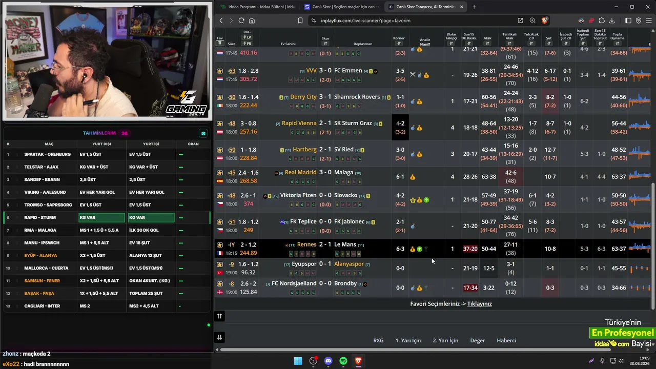The width and height of the screenshot is (656, 369).
Task: Open Spotify from the taskbar
Action: 343,361
